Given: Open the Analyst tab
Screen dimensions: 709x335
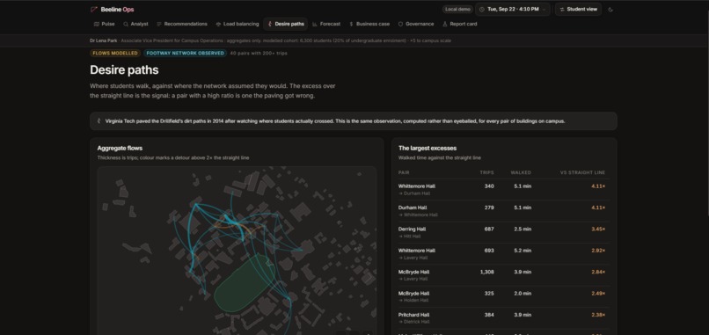Looking at the screenshot, I should tap(135, 24).
